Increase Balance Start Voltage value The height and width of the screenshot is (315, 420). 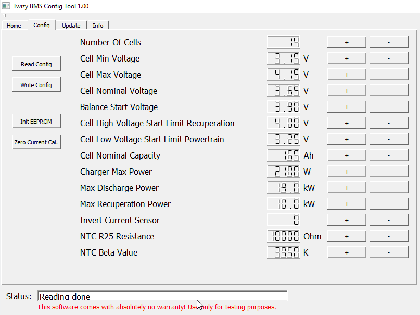point(347,107)
